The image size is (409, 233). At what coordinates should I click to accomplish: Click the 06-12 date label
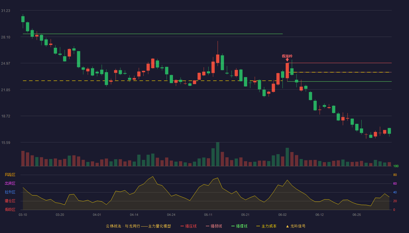(x=320, y=215)
